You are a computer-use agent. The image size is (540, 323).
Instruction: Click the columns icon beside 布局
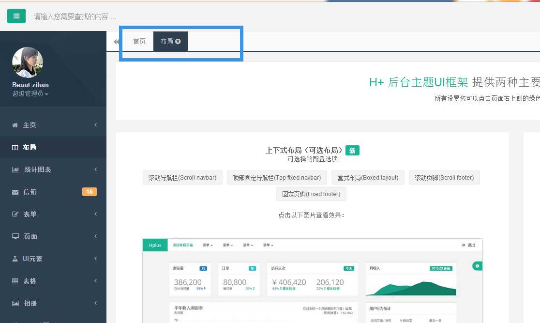[15, 148]
